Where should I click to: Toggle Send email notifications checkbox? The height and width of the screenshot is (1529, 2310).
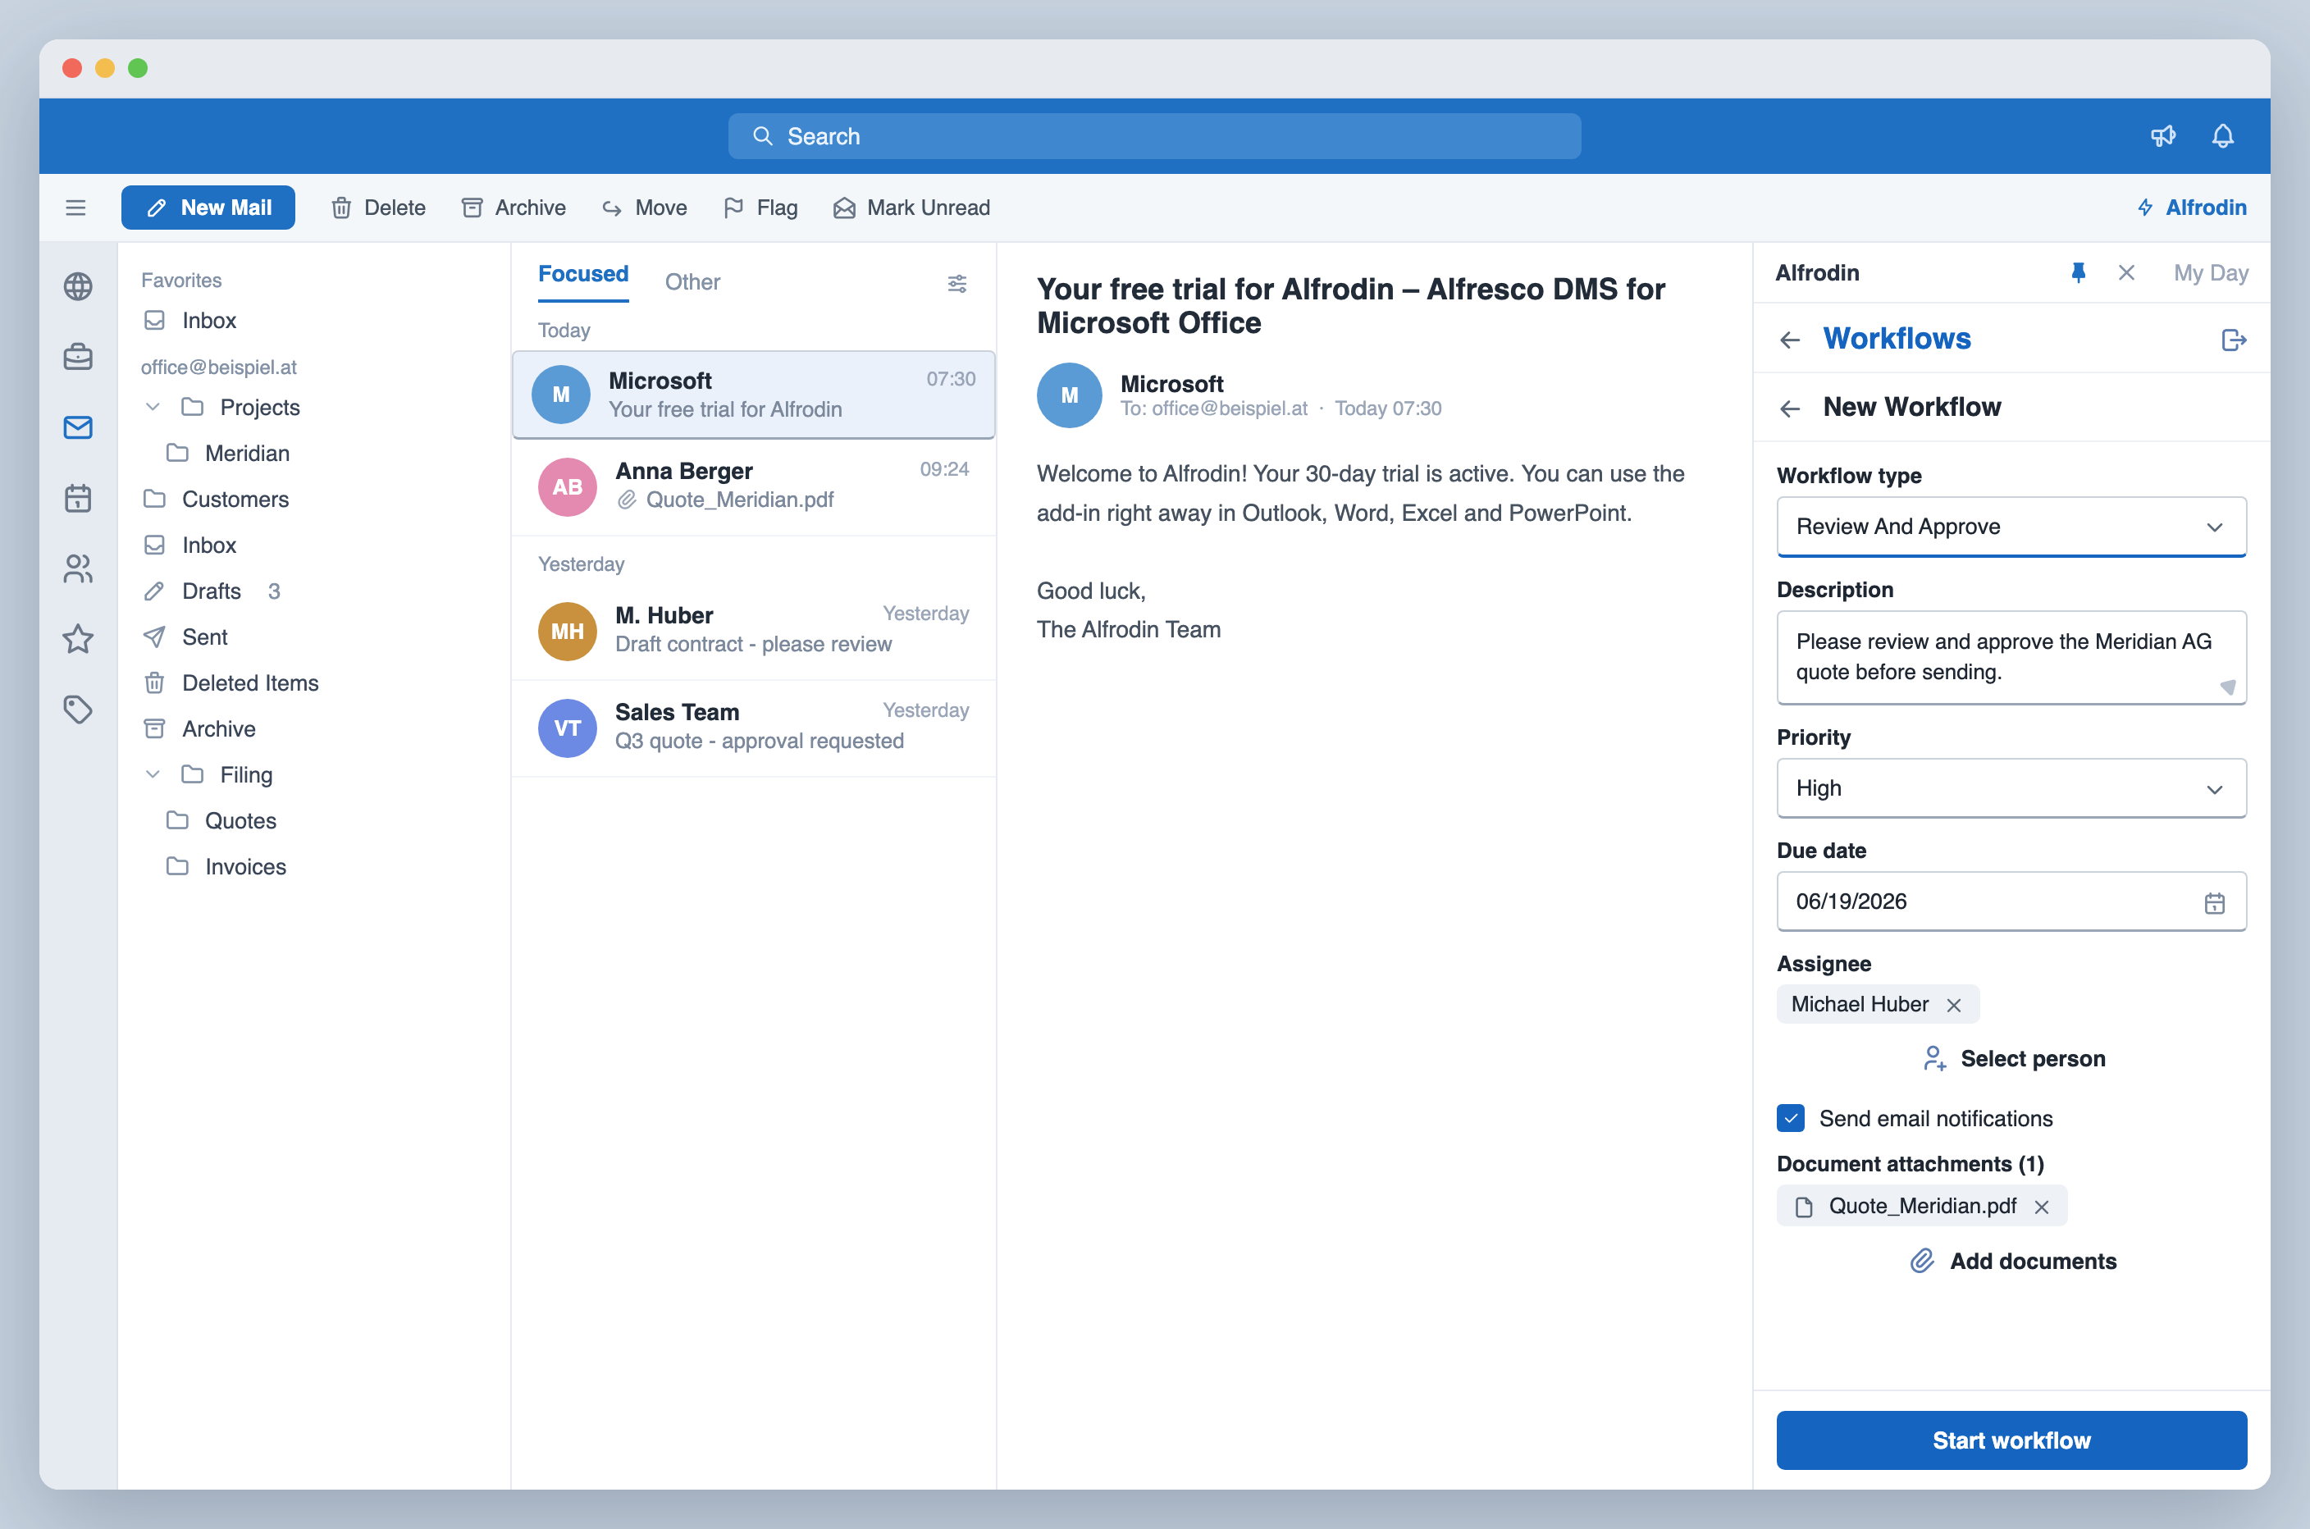click(x=1790, y=1117)
